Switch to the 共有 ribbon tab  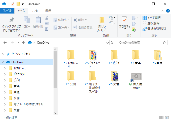coord(35,11)
